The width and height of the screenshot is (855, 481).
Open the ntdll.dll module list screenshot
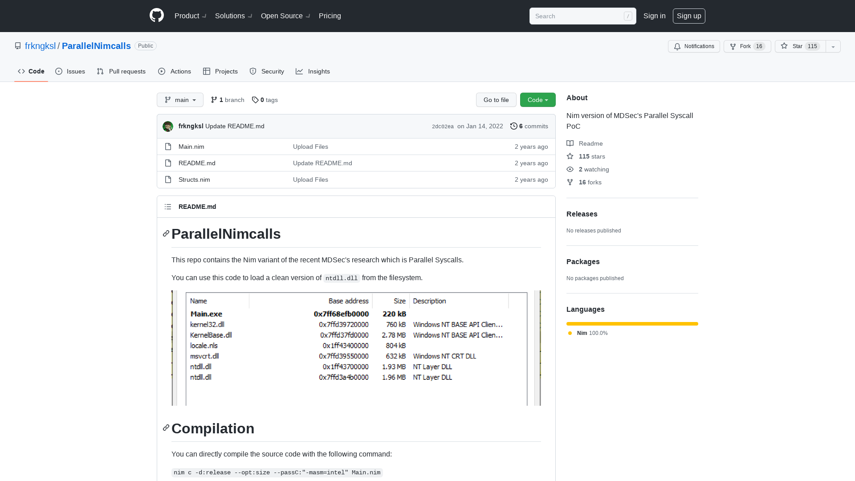(x=356, y=348)
